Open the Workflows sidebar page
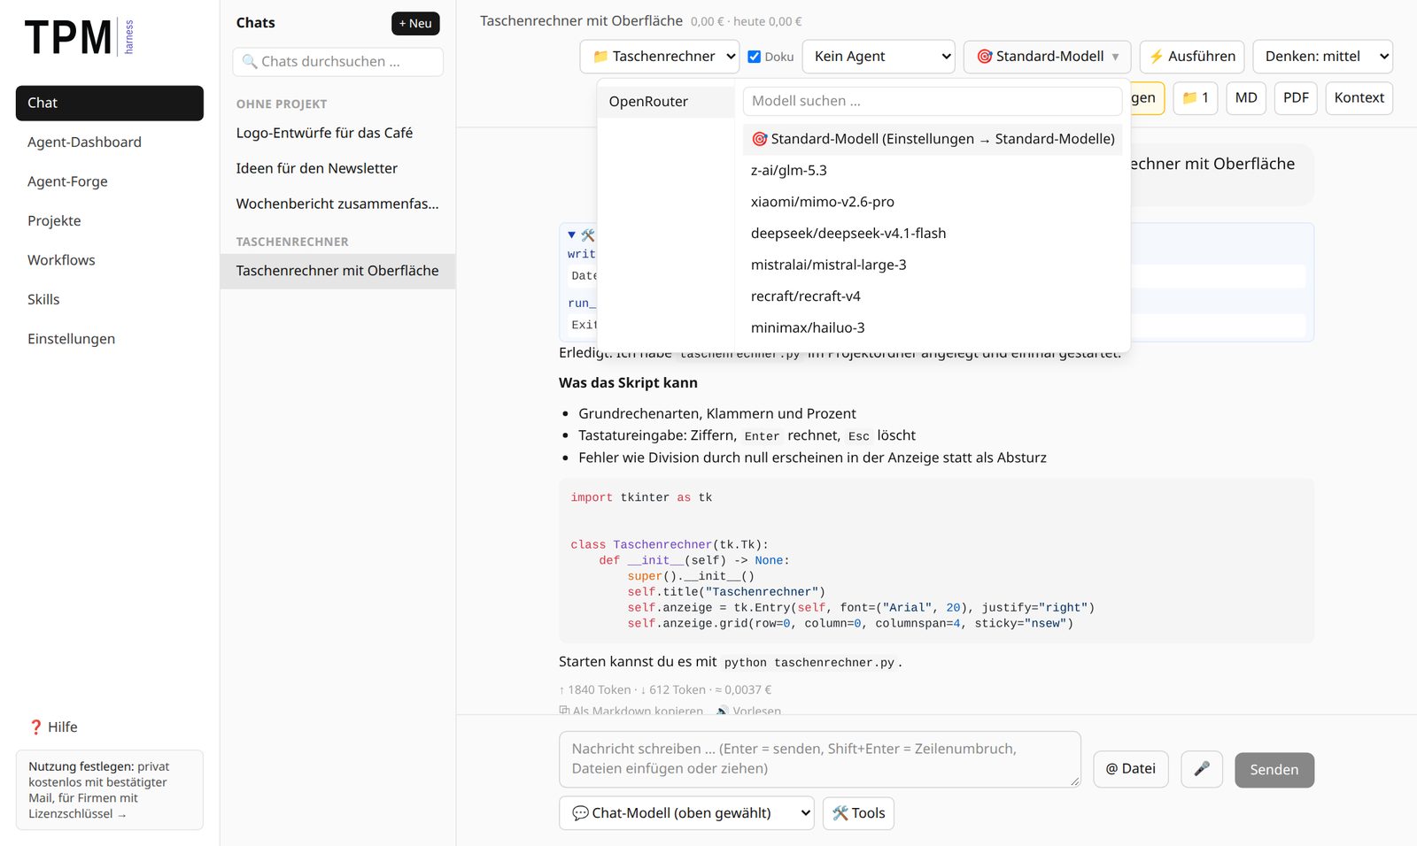Image resolution: width=1417 pixels, height=846 pixels. [110, 260]
